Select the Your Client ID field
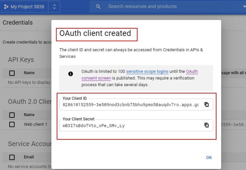Viewport: 246px width, 170px height. coord(136,105)
